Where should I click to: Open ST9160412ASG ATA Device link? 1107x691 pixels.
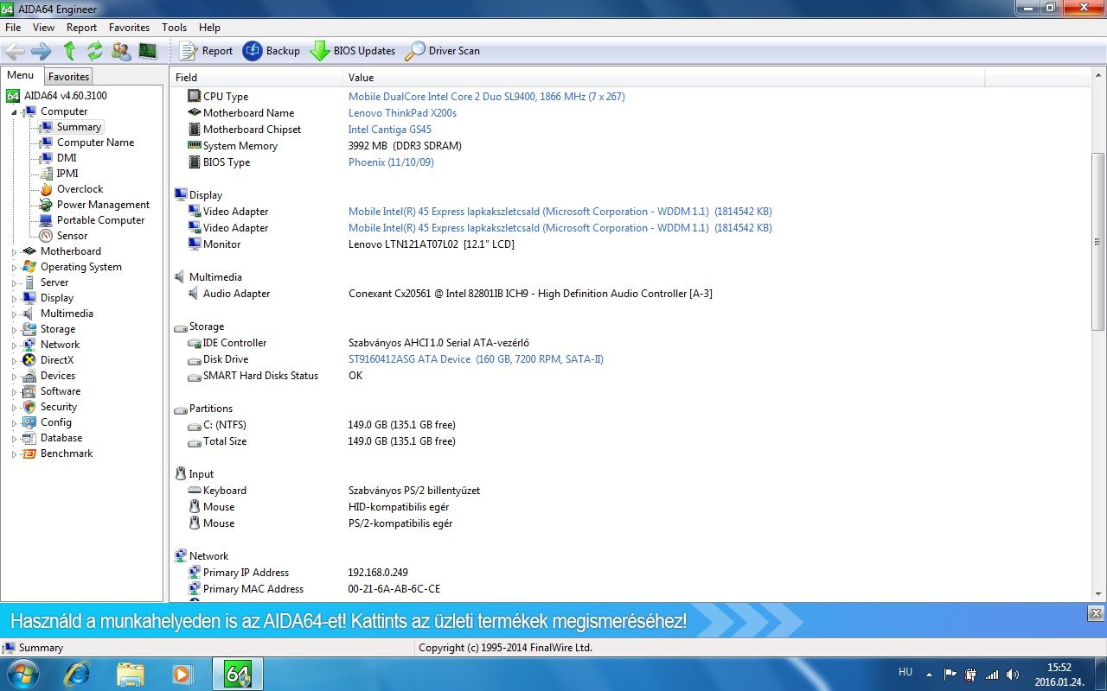coord(476,359)
